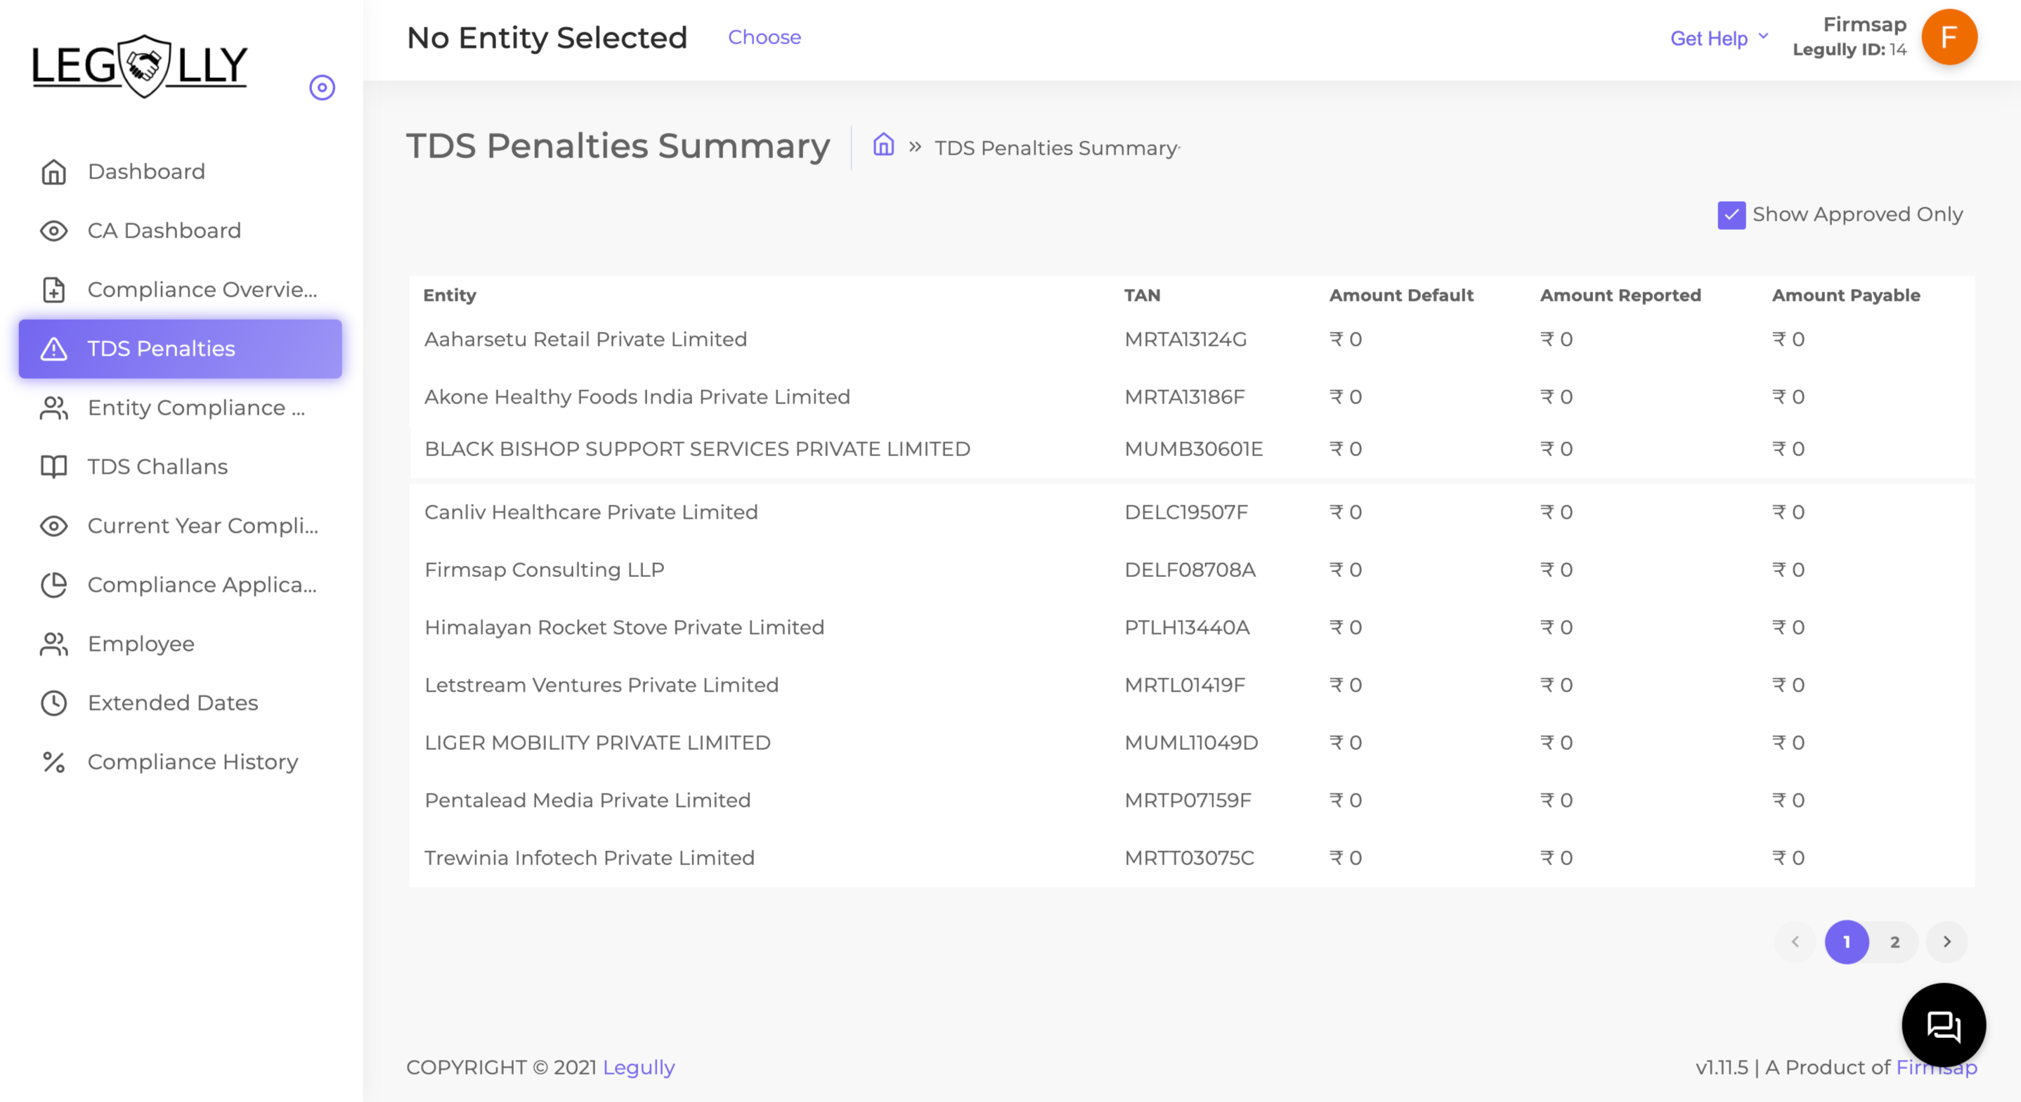Click the Employee users icon
Screen dimensions: 2021x1102
53,644
